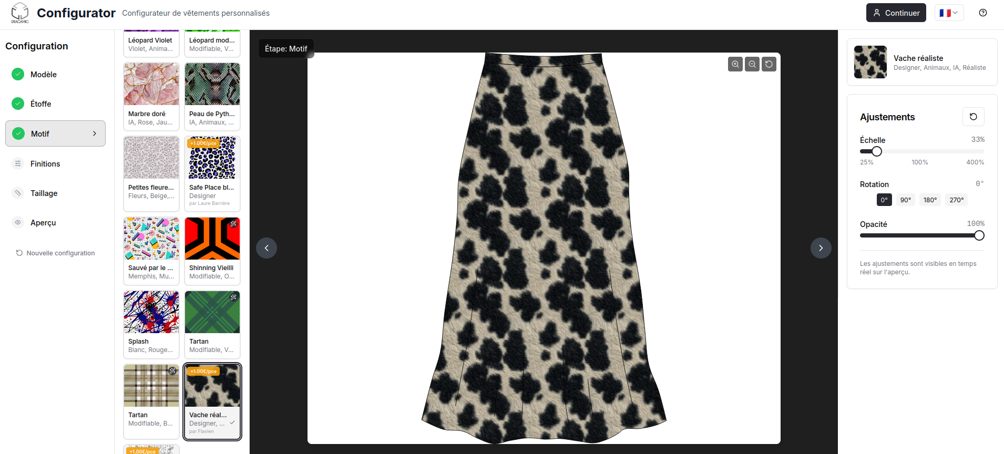1004x454 pixels.
Task: Open the help question mark icon
Action: point(983,13)
